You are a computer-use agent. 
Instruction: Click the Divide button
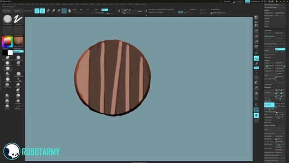click(x=269, y=50)
